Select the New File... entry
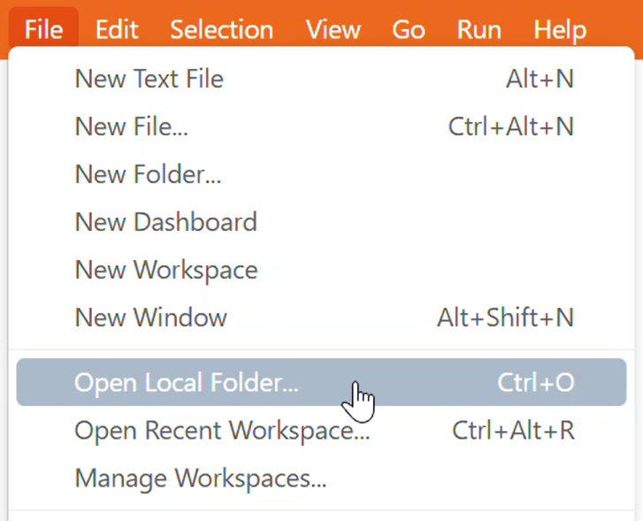 point(131,126)
